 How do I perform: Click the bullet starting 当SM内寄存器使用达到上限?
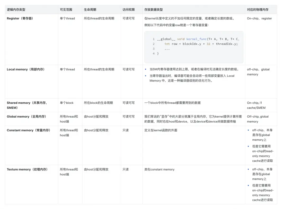click(x=194, y=69)
